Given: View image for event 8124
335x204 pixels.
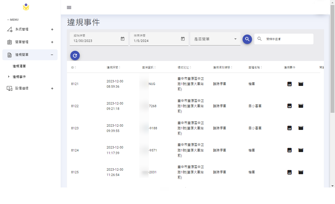Looking at the screenshot, I should (x=290, y=150).
